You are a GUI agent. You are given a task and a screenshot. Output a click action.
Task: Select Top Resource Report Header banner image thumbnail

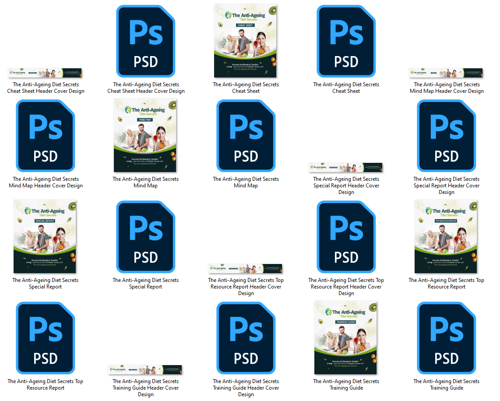tap(246, 268)
